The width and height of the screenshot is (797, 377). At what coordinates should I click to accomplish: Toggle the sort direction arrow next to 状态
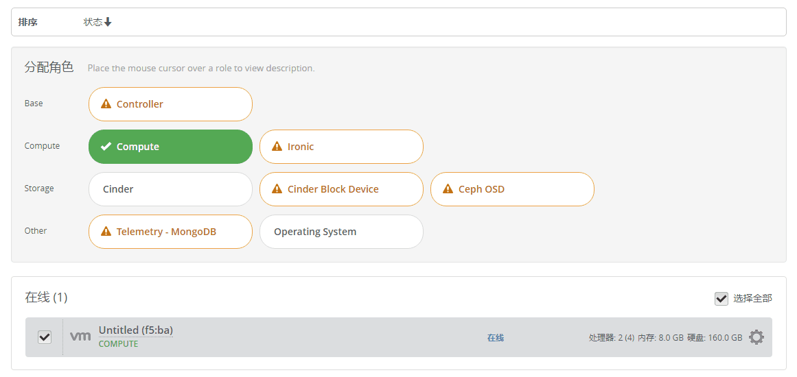coord(108,22)
